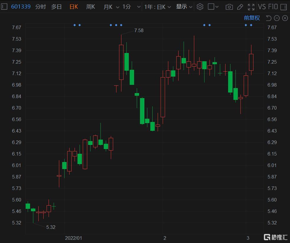
Task: Zoom in using the plus circle icon
Action: click(x=285, y=18)
